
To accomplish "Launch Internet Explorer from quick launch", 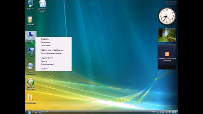I will coord(43,112).
